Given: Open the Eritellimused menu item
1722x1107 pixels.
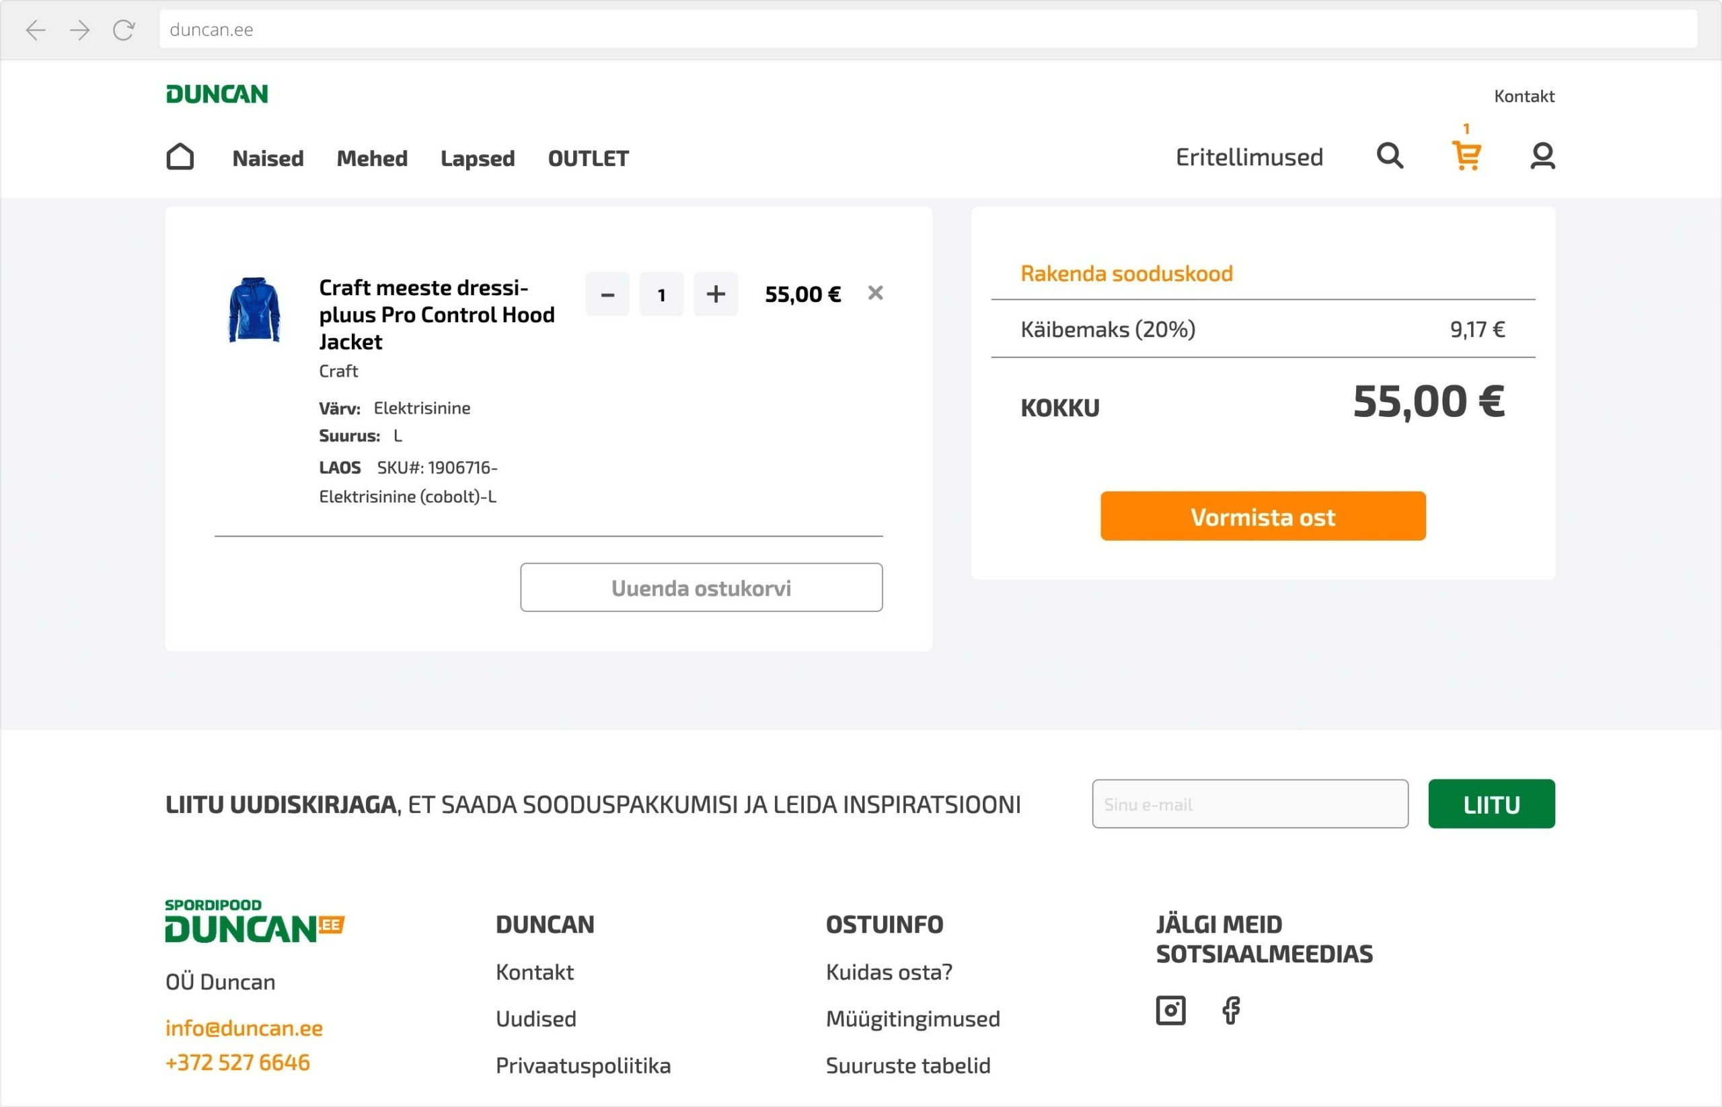Looking at the screenshot, I should 1249,157.
